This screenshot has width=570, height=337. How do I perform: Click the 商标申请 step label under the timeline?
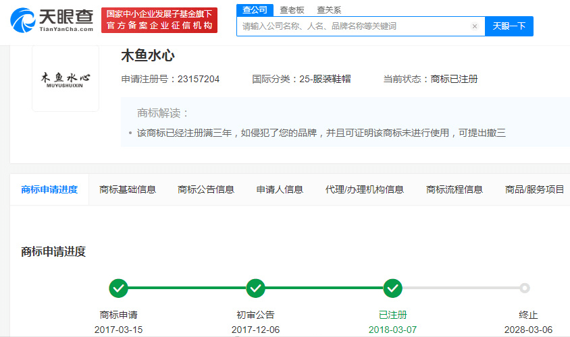[118, 315]
